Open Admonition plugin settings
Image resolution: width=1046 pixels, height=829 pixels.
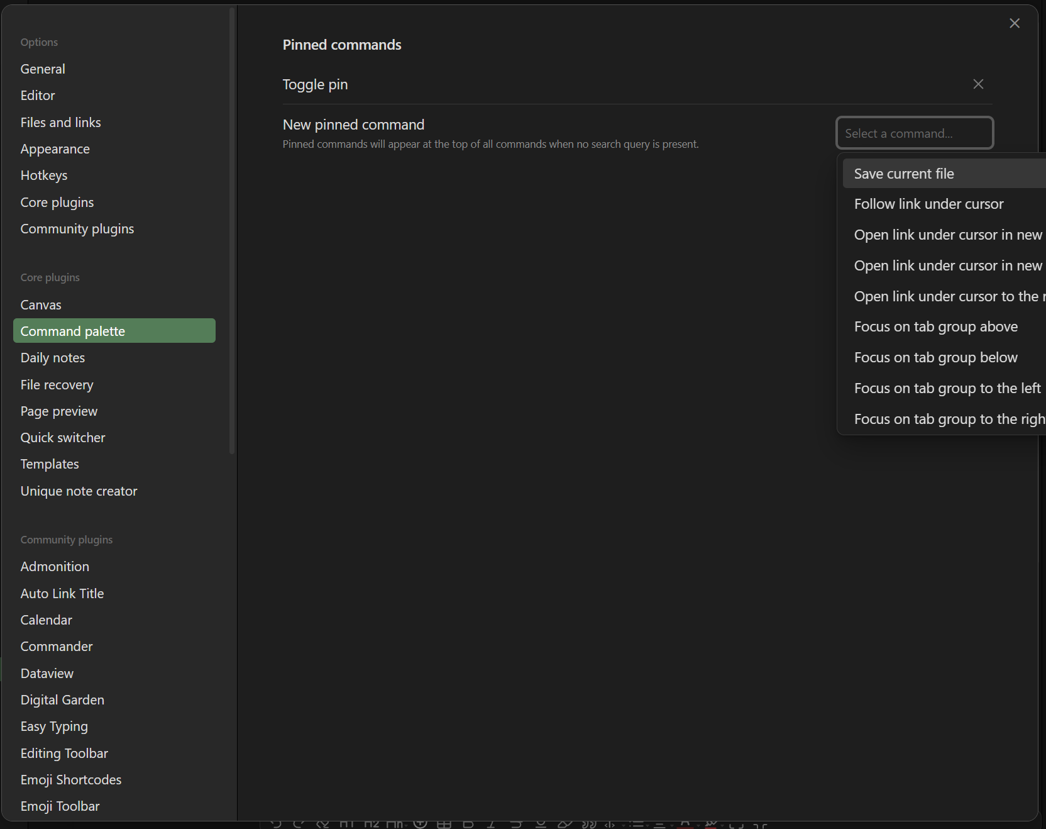coord(114,567)
